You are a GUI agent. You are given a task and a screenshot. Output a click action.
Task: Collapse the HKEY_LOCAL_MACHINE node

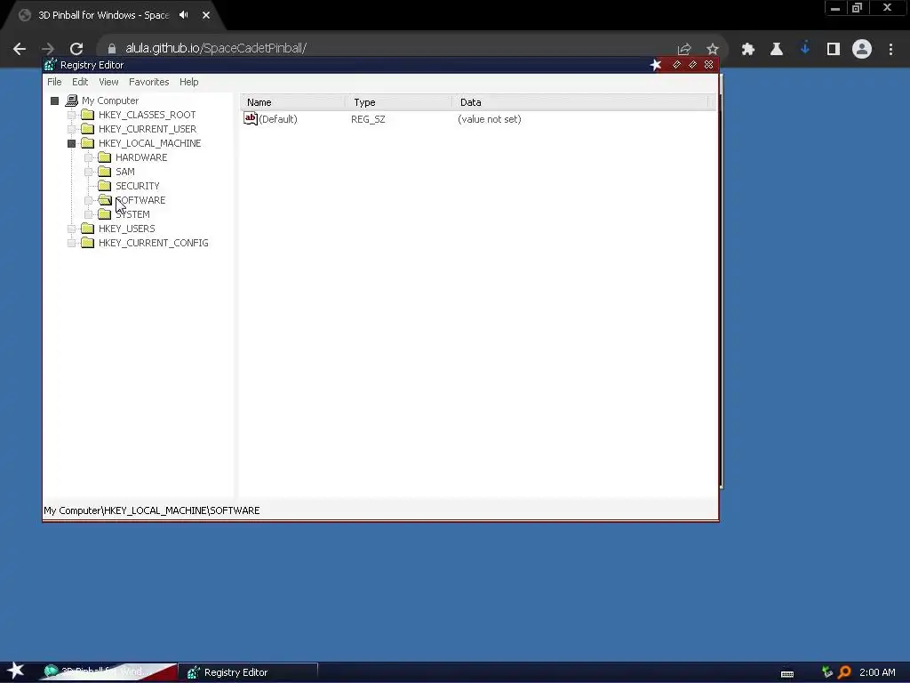pyautogui.click(x=71, y=143)
